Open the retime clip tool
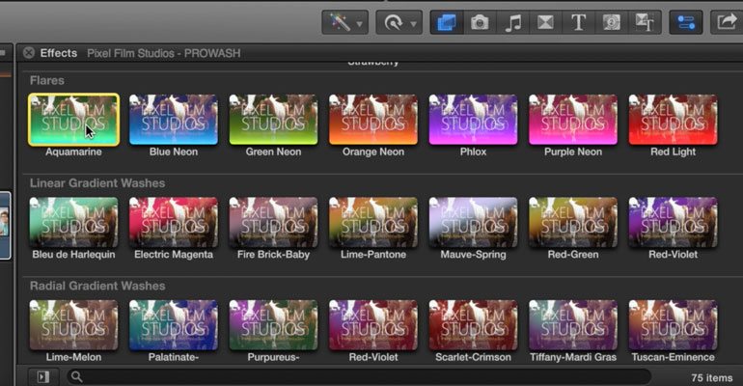 (x=394, y=22)
